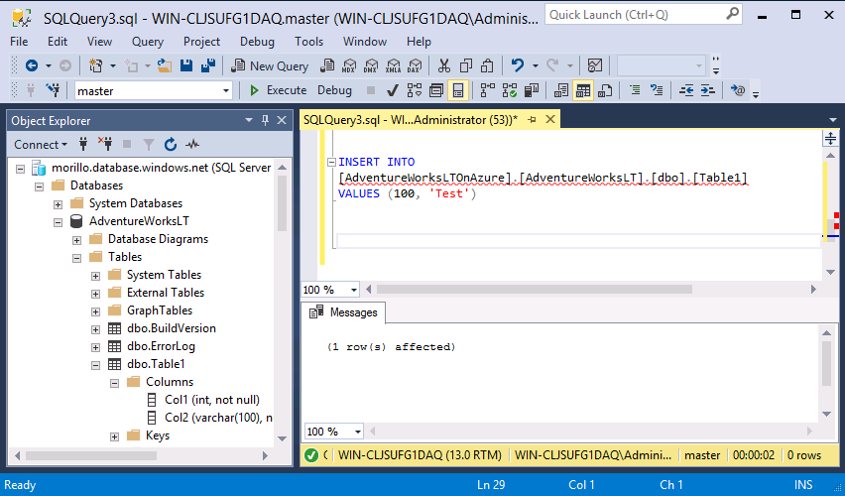Switch to the Messages tab
This screenshot has height=496, width=845.
tap(343, 312)
